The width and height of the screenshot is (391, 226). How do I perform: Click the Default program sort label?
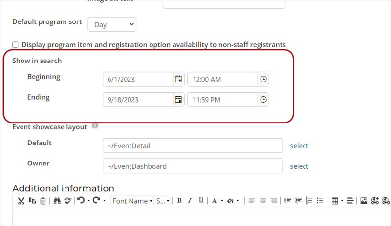coord(47,22)
